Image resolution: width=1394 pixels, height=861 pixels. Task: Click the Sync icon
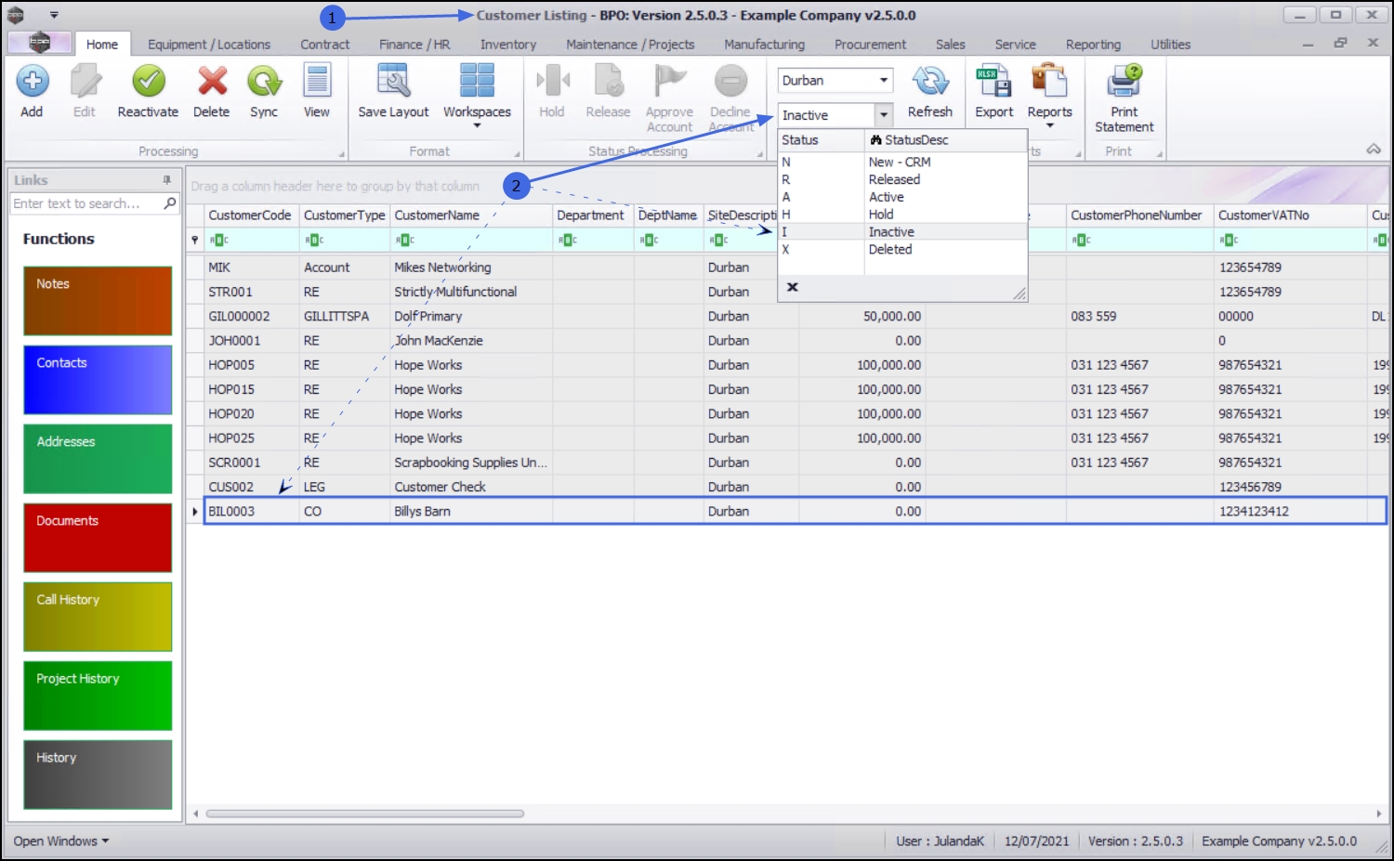(264, 82)
